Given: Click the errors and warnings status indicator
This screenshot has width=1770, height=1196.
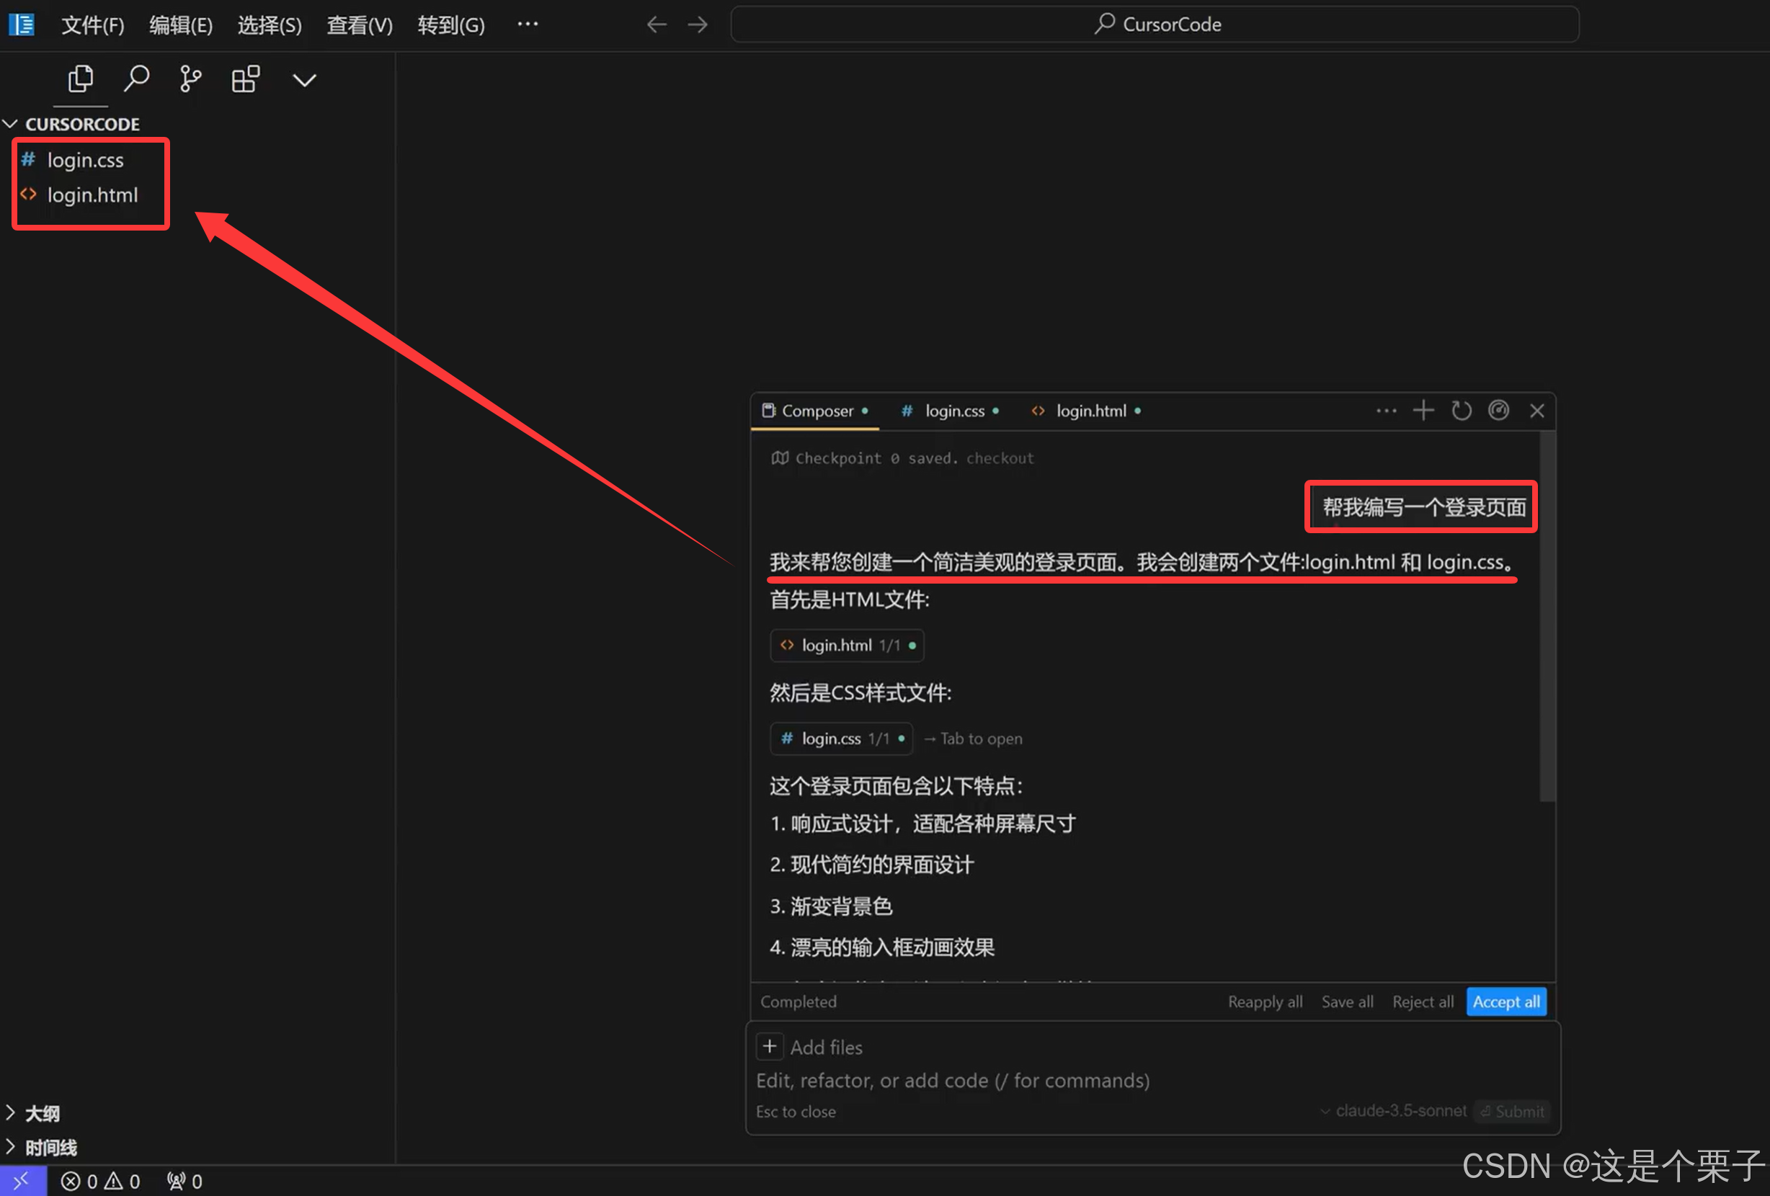Looking at the screenshot, I should click(x=100, y=1181).
